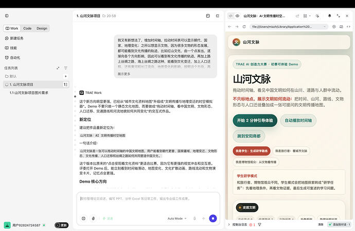Click the user avatar at bottom left

[7, 225]
